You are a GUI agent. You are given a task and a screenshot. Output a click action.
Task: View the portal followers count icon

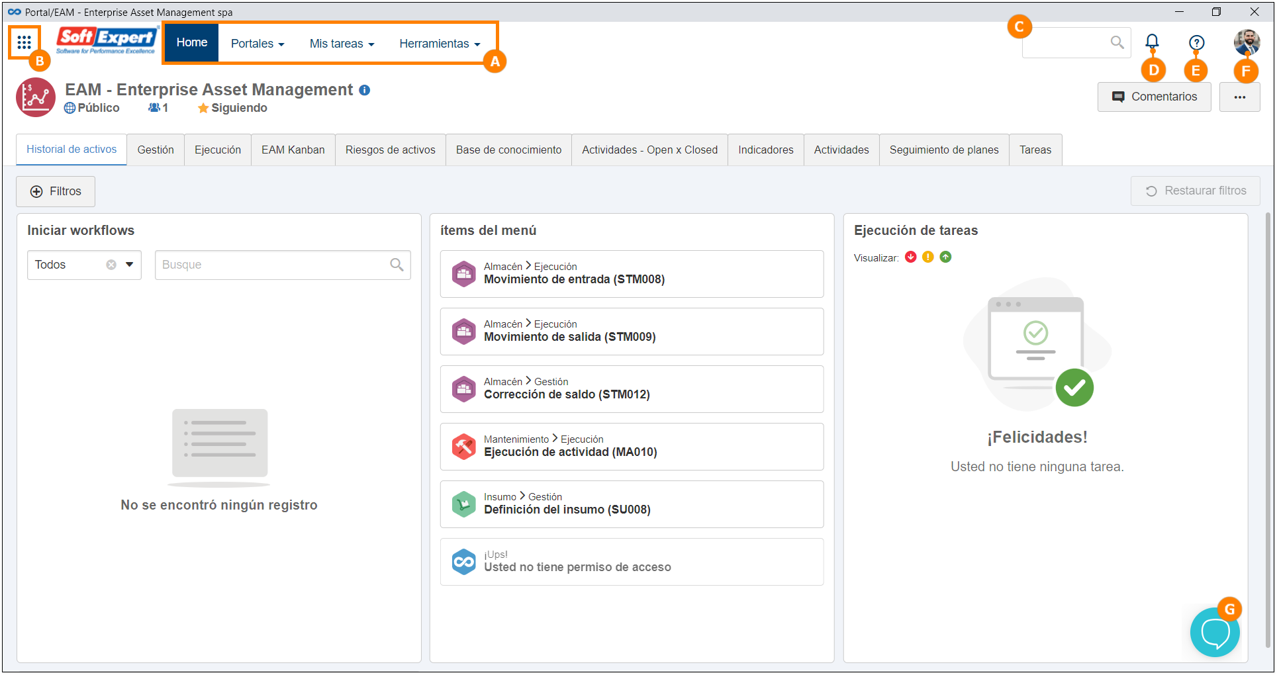click(x=154, y=108)
